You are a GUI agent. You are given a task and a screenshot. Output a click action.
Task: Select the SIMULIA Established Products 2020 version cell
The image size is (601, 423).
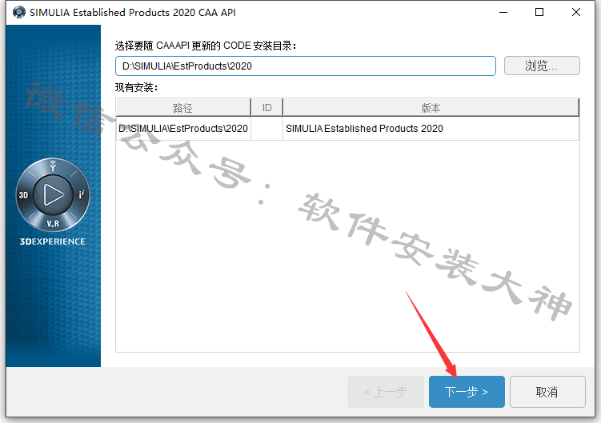pyautogui.click(x=431, y=129)
